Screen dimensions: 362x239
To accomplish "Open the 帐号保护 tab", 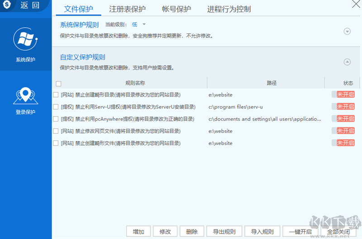I will pyautogui.click(x=176, y=9).
